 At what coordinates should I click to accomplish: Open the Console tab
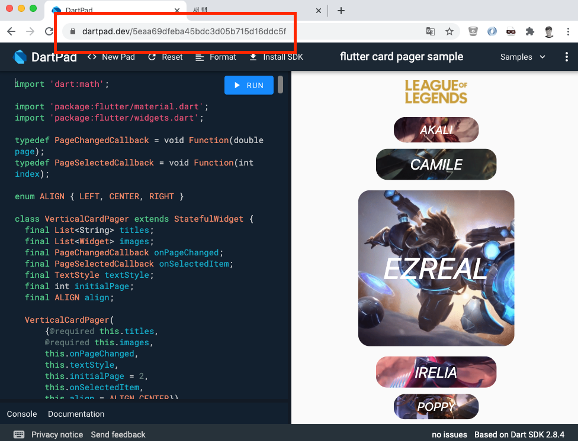tap(22, 414)
